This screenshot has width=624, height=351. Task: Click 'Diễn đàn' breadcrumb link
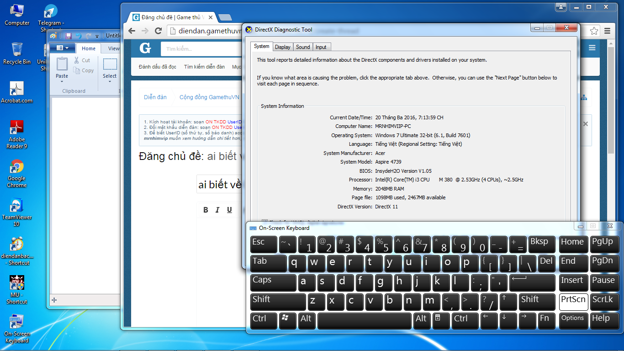155,97
